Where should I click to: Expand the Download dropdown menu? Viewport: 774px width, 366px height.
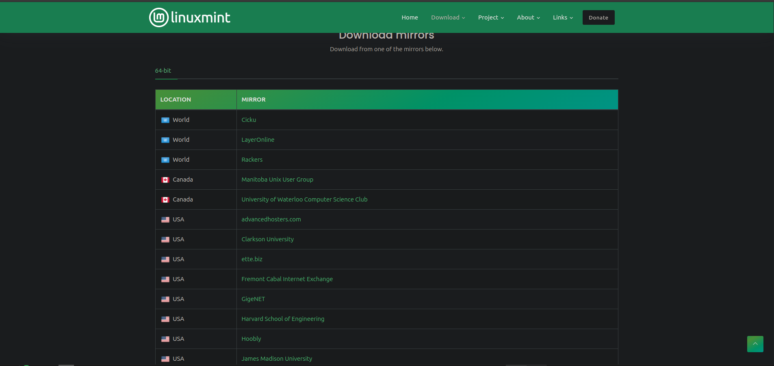click(x=448, y=17)
